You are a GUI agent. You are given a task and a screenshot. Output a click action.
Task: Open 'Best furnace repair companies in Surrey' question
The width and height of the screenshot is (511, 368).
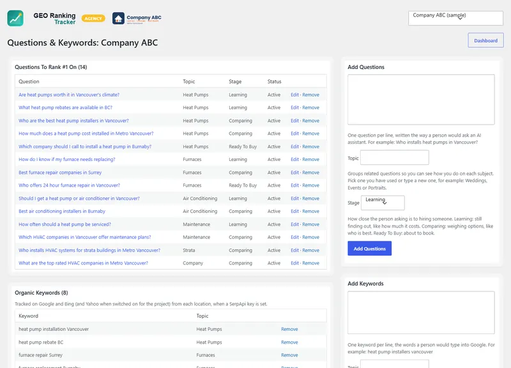click(60, 172)
